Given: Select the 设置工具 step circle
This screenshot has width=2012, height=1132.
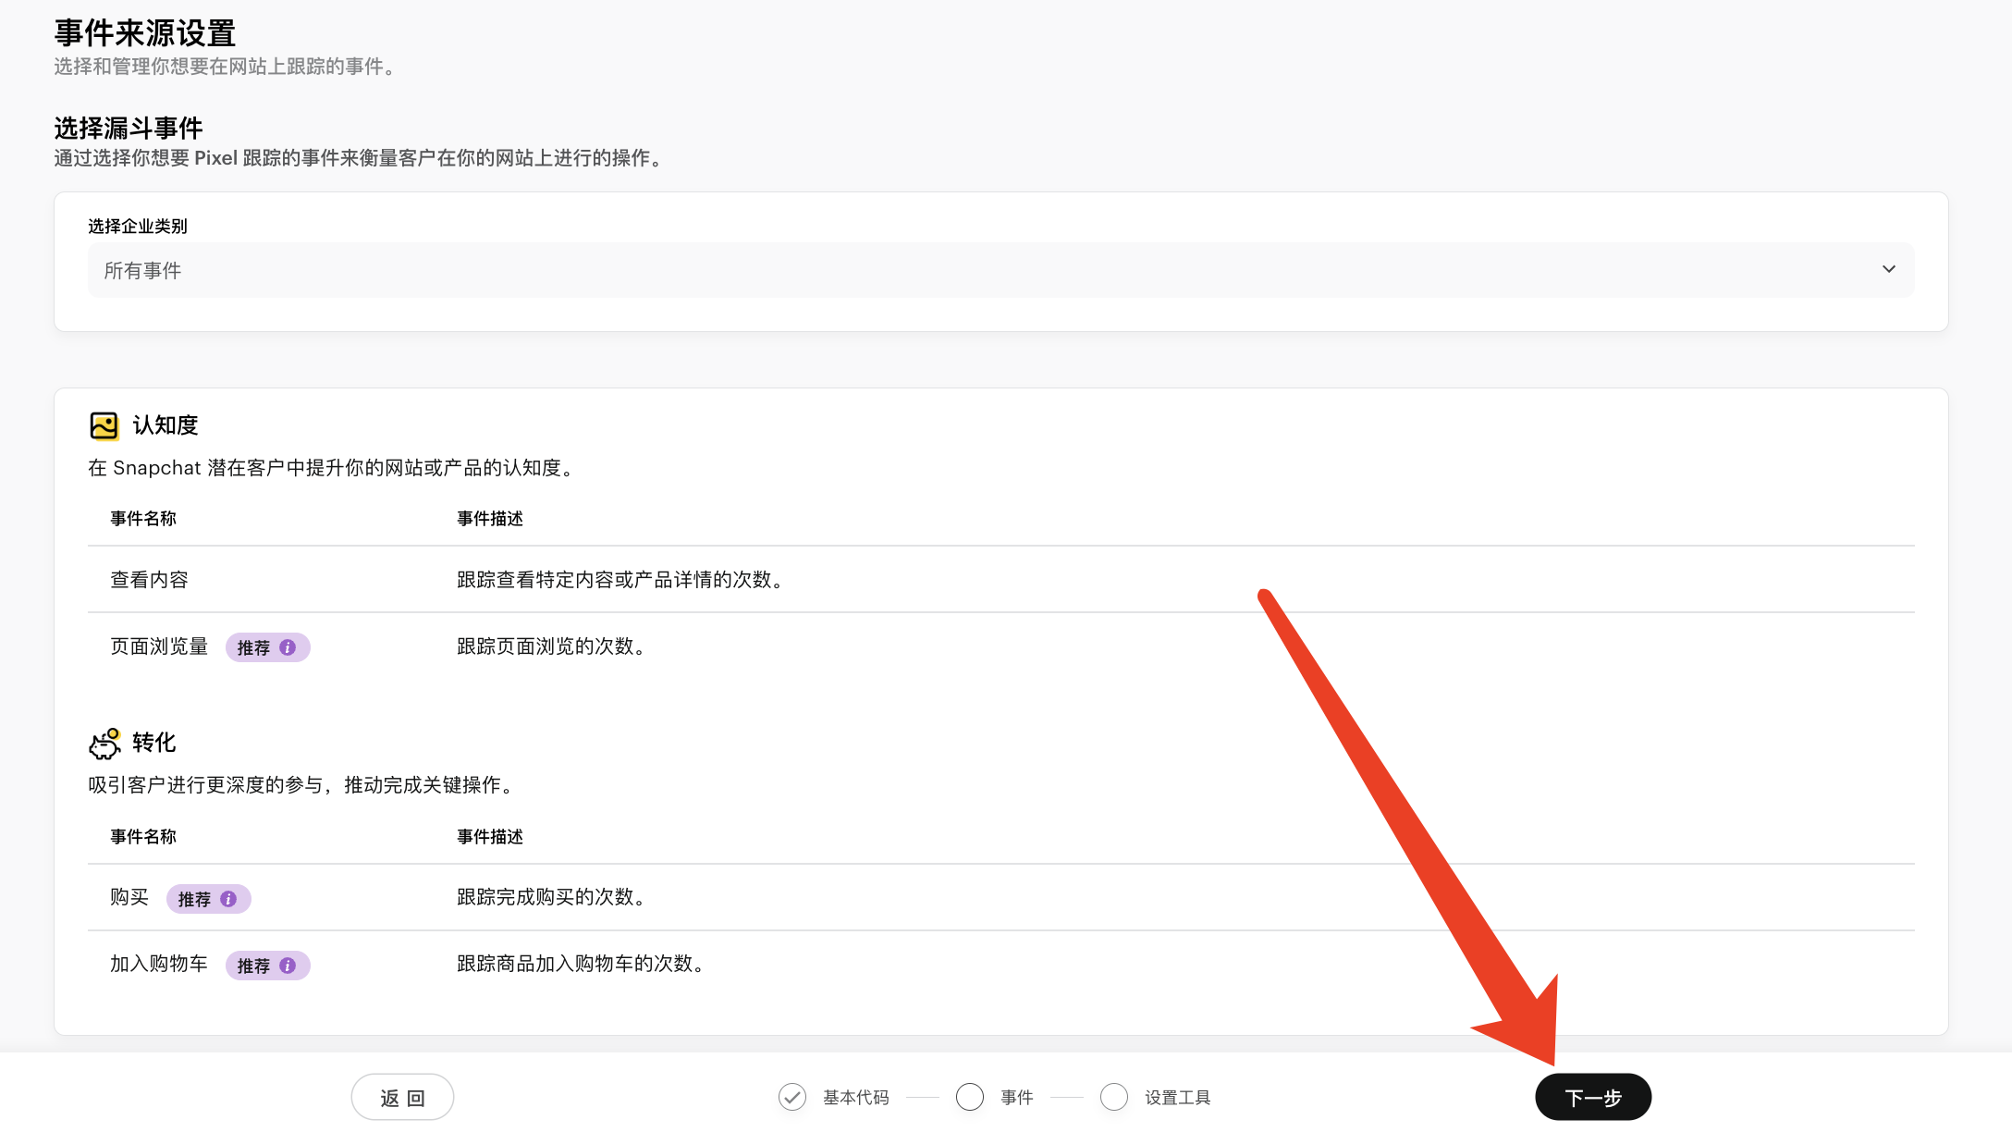Looking at the screenshot, I should (x=1113, y=1097).
